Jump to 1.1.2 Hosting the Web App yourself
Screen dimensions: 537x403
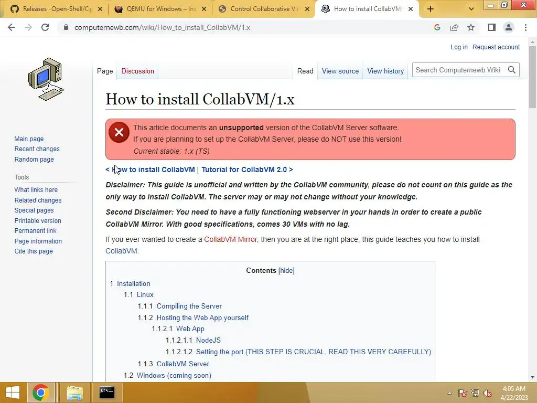pyautogui.click(x=202, y=317)
